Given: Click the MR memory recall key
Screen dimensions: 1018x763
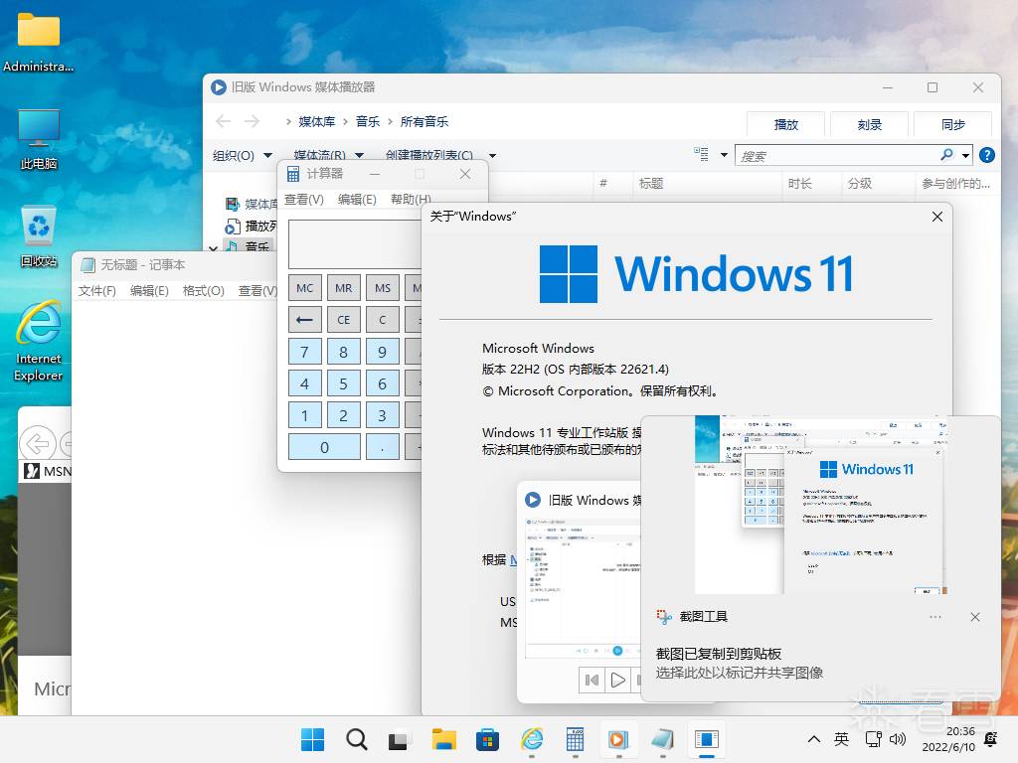Looking at the screenshot, I should pyautogui.click(x=343, y=288).
